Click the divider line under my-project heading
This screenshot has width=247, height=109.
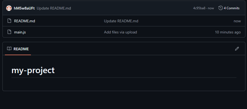(x=124, y=77)
